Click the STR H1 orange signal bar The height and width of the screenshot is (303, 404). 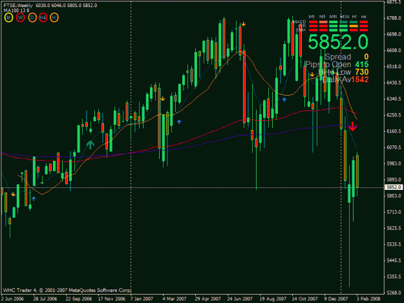tap(354, 26)
